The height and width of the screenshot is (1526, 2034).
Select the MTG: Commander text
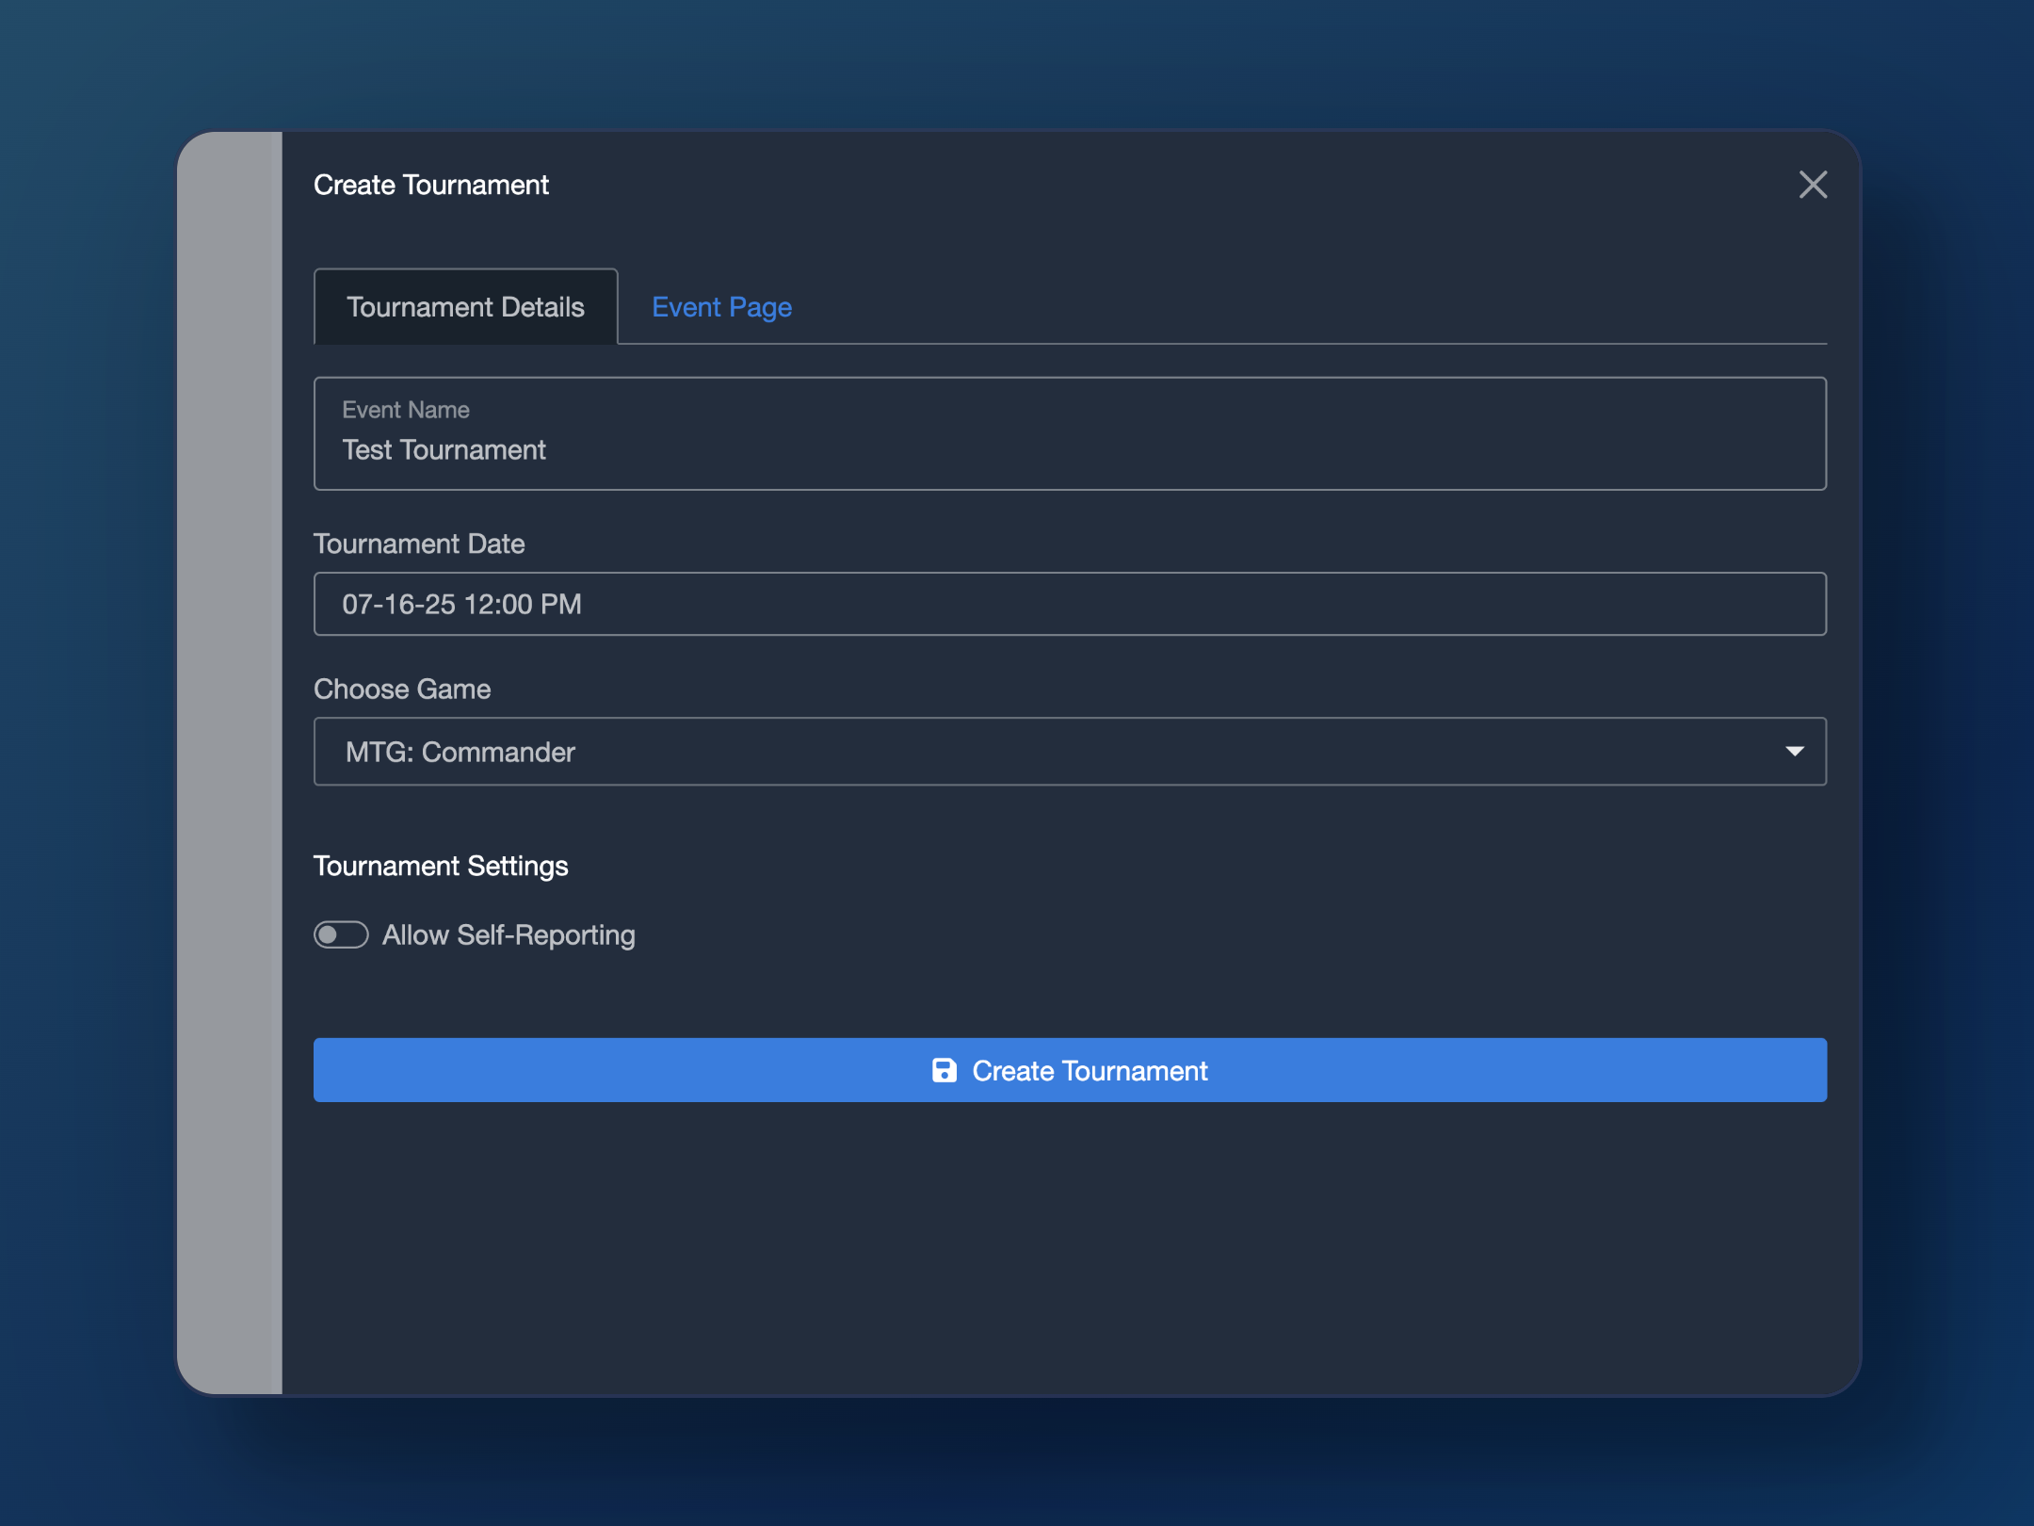[x=460, y=752]
